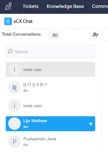The image size is (108, 153).
Task: Switch to the Community tab
Action: coord(100,6)
